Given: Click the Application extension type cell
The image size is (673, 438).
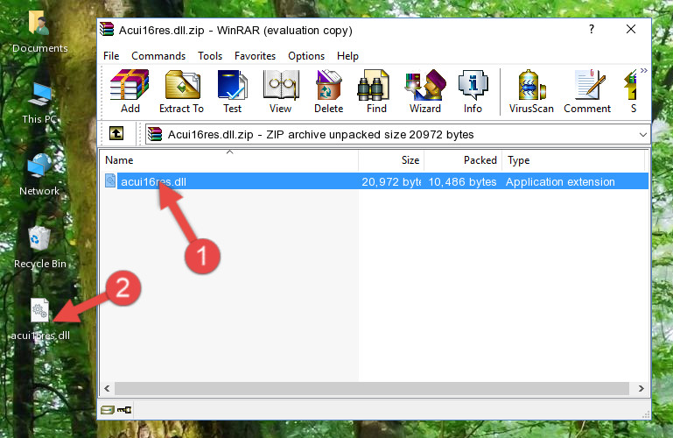Looking at the screenshot, I should pos(560,181).
